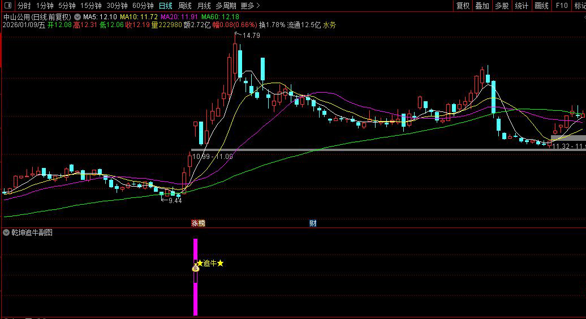
Task: Expand the 更多 periods menu
Action: [250, 6]
